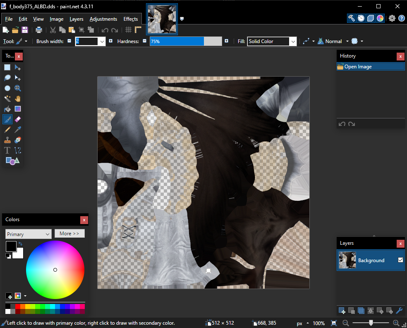Viewport: 407px width, 328px height.
Task: Select the Zoom tool in Tools panel
Action: point(18,88)
